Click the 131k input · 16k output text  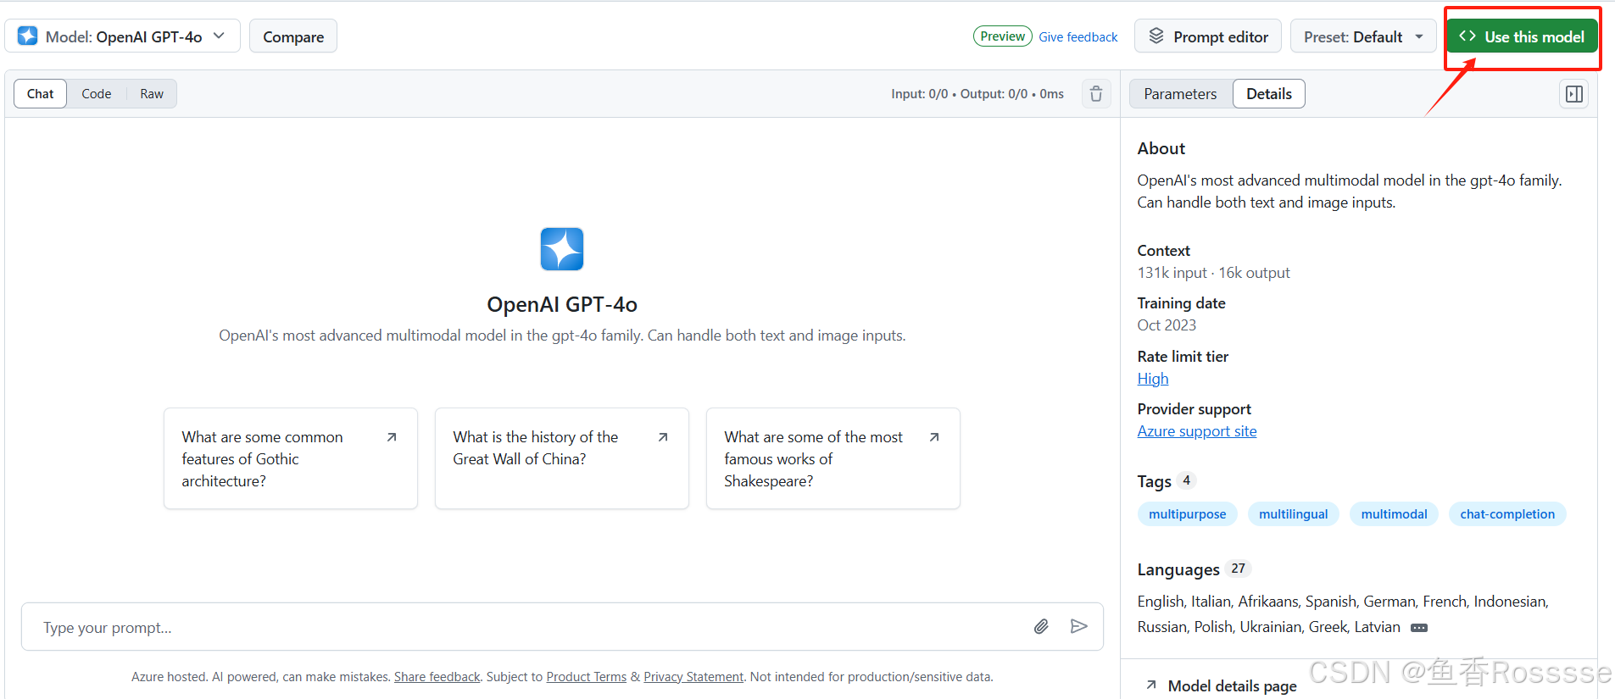click(x=1213, y=273)
